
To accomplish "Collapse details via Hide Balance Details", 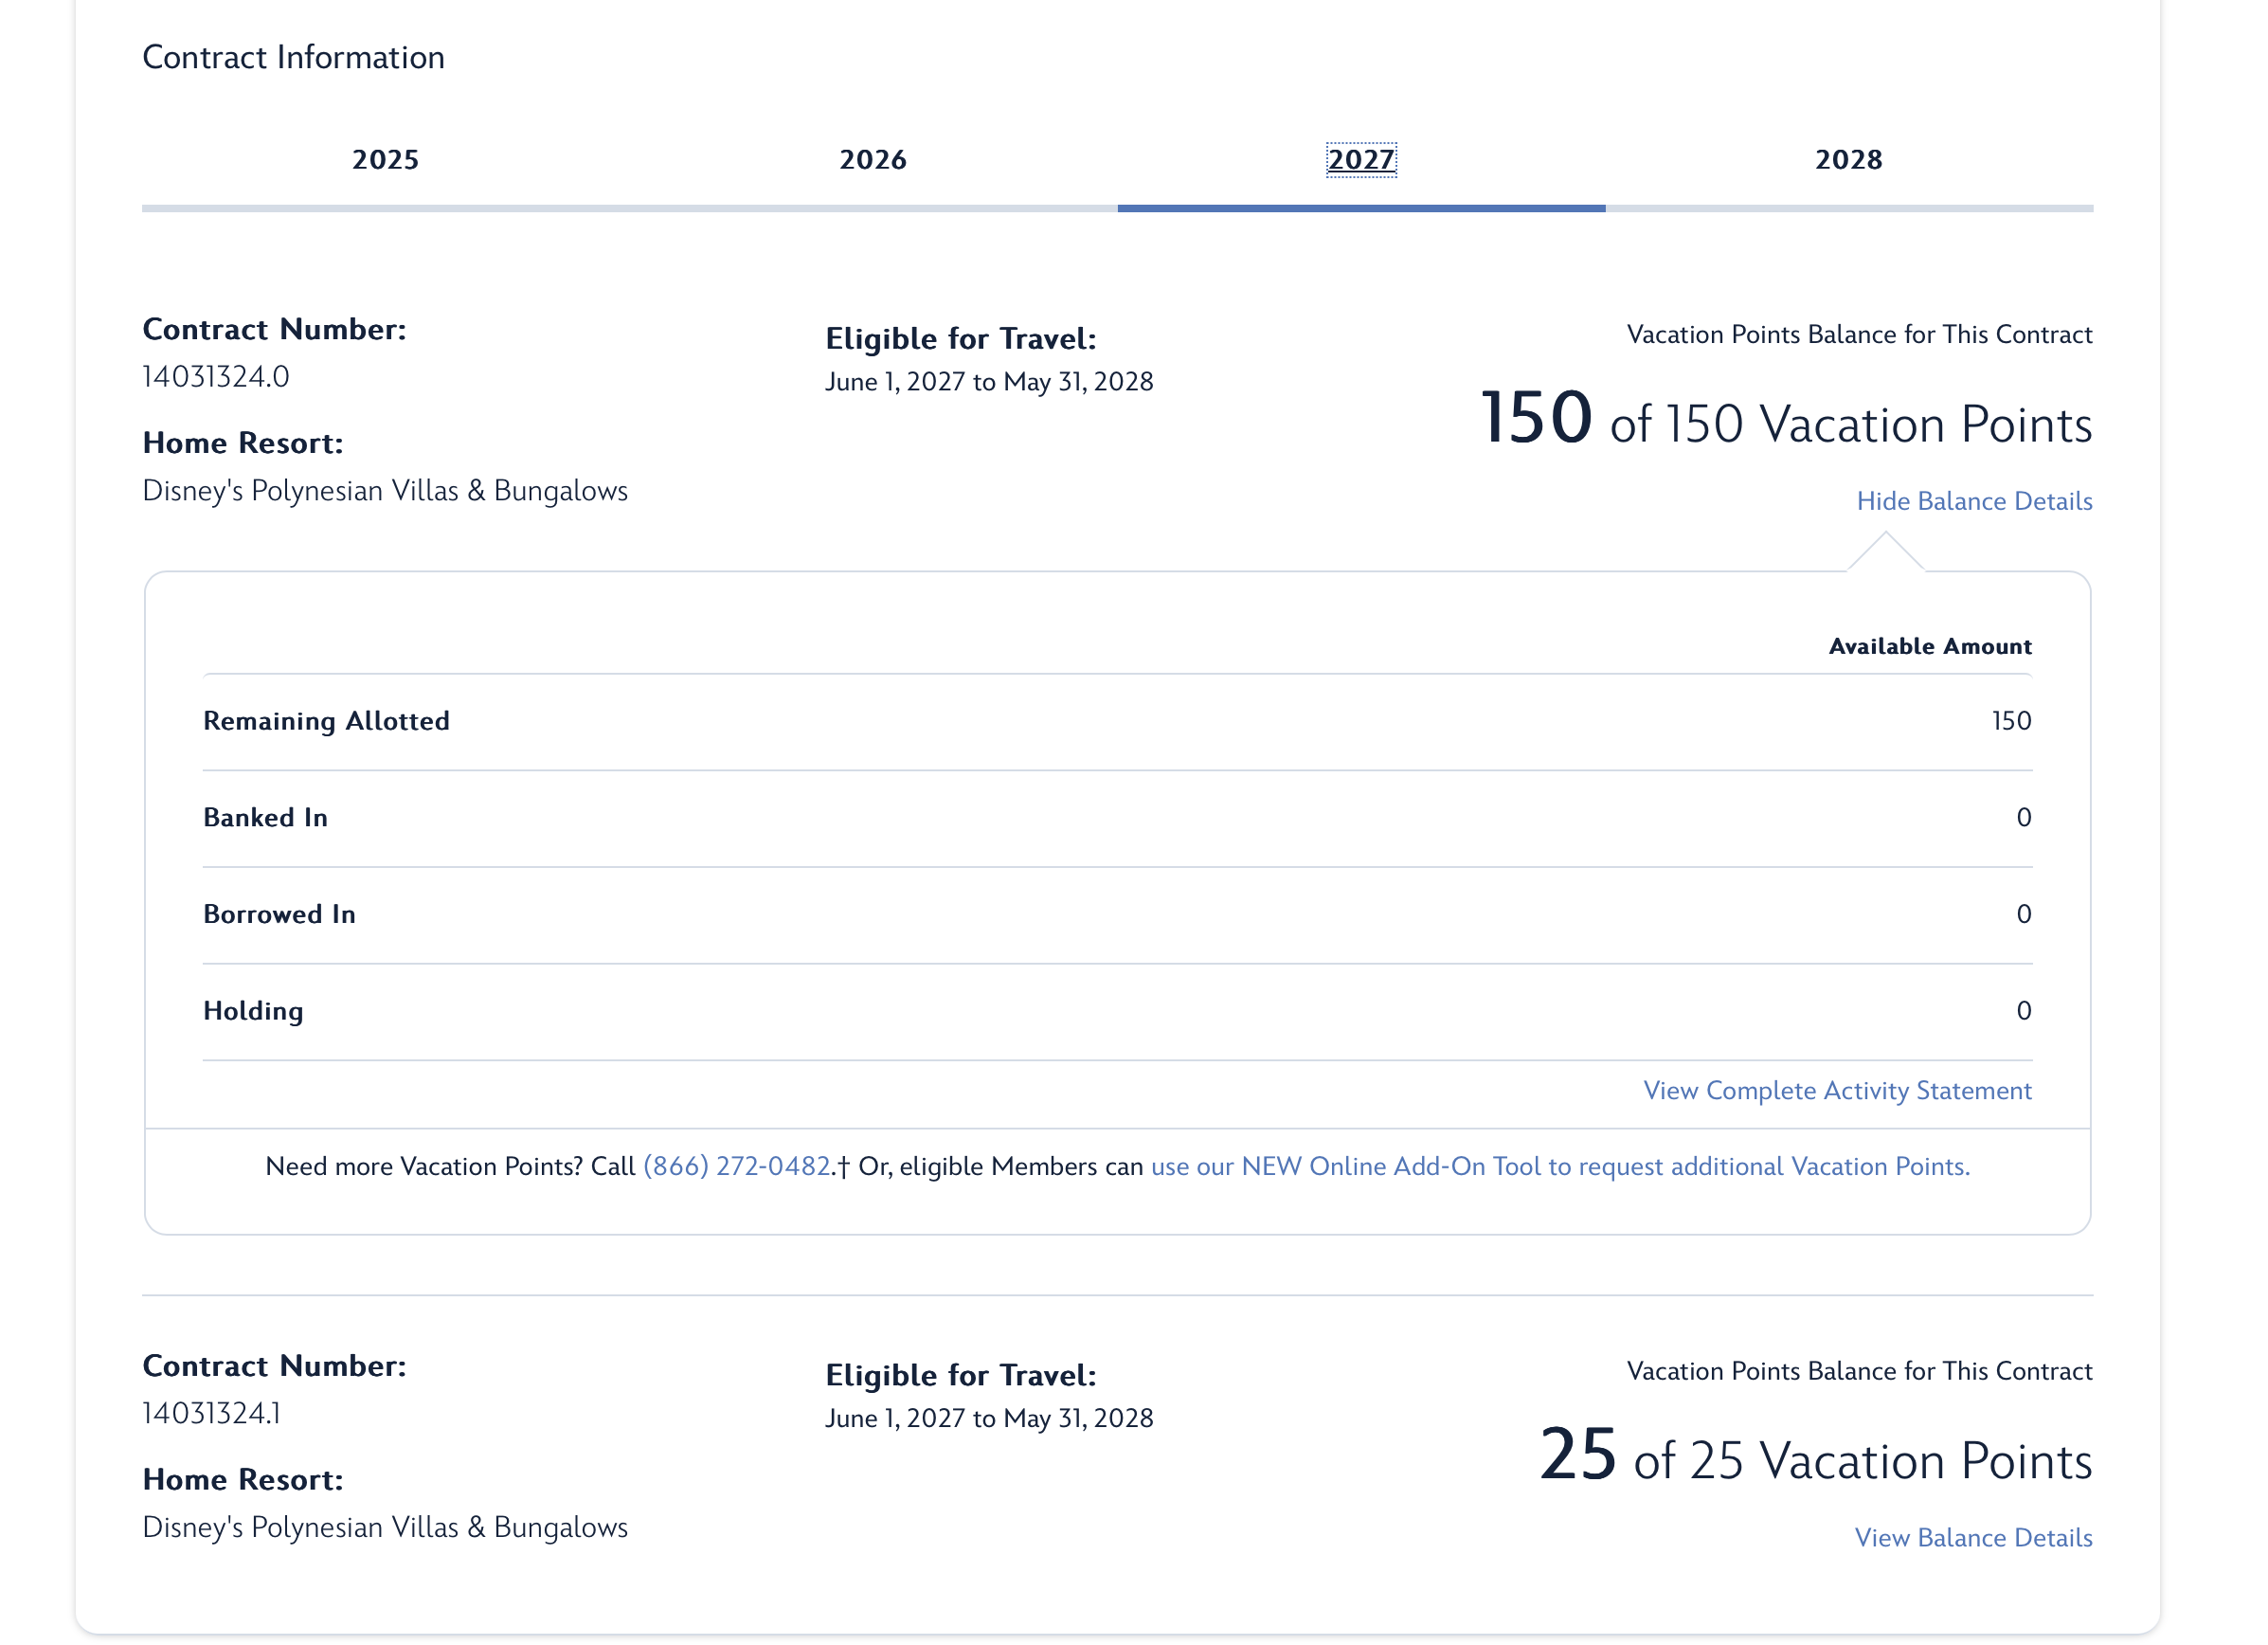I will coord(1973,501).
